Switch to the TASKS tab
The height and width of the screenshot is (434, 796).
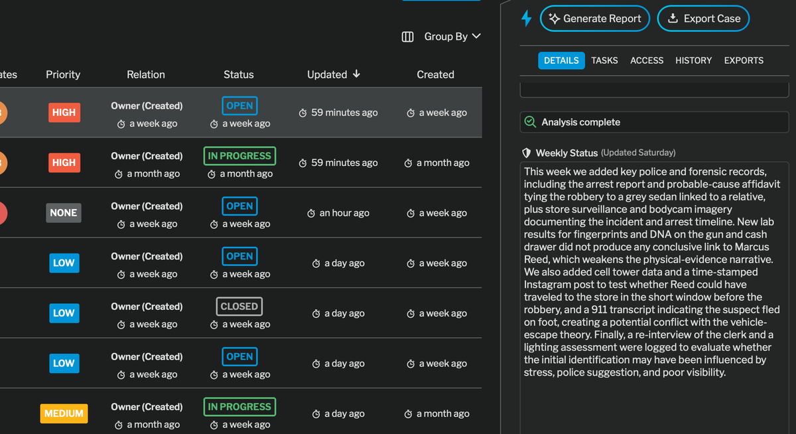click(604, 60)
